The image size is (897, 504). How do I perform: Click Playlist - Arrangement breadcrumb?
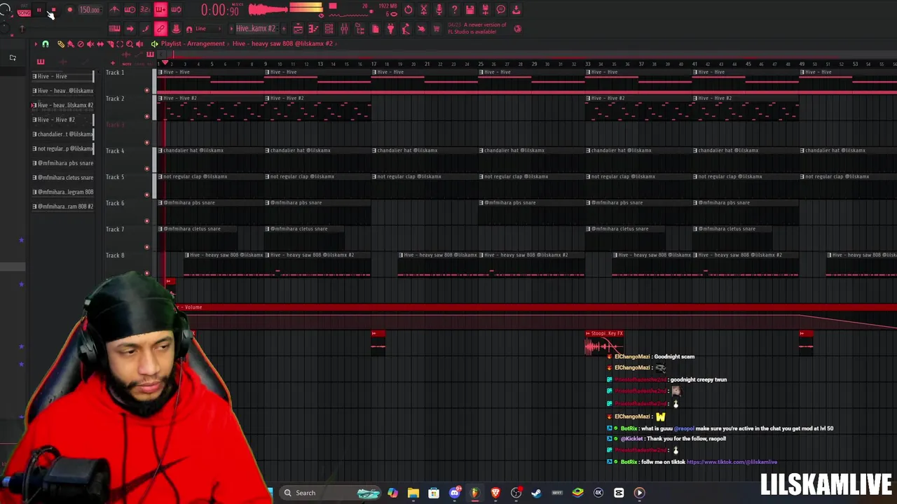point(193,43)
